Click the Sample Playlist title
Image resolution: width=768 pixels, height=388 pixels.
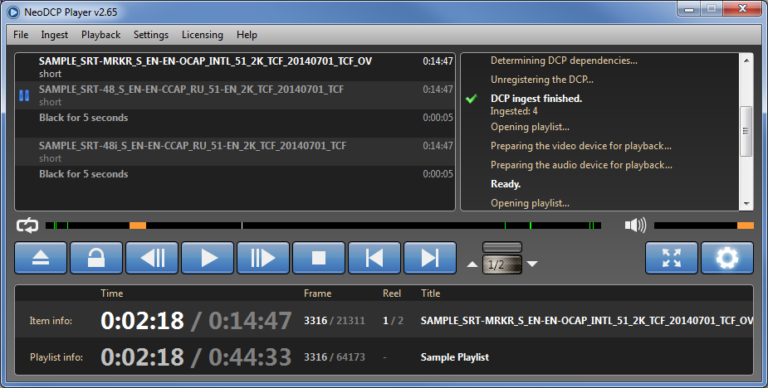[454, 357]
